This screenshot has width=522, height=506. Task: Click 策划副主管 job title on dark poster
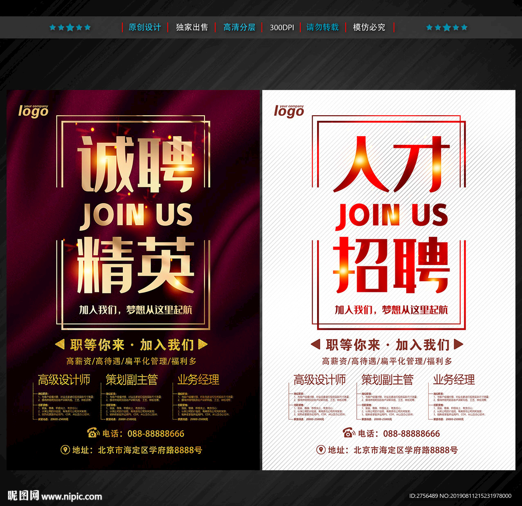click(132, 380)
